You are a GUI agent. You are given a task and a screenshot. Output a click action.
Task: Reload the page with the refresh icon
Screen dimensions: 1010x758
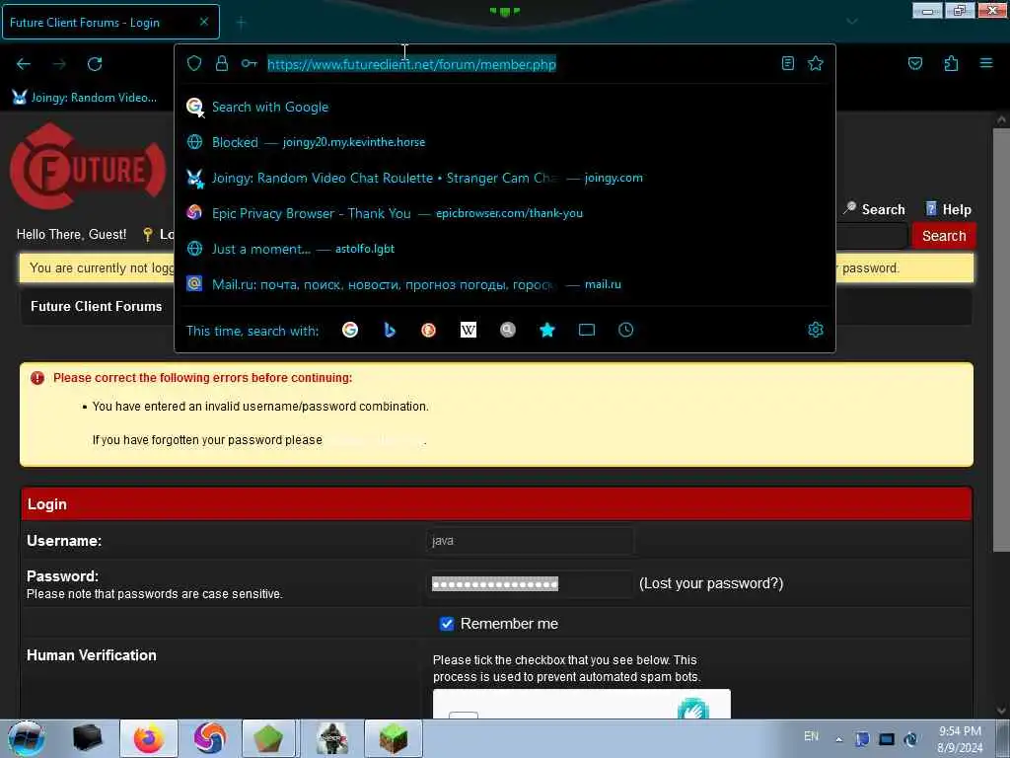coord(95,64)
